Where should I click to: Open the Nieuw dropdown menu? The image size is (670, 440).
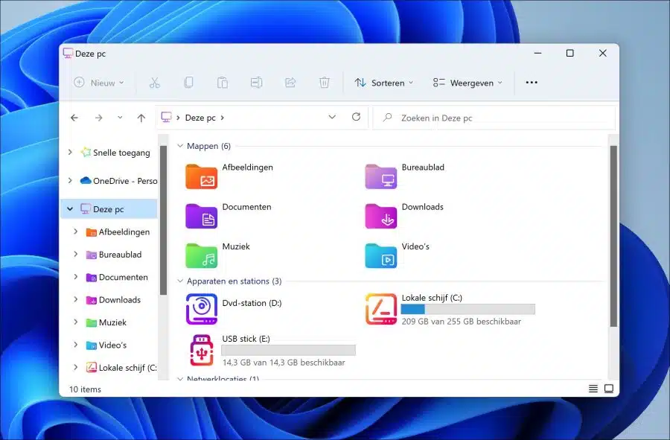(99, 83)
